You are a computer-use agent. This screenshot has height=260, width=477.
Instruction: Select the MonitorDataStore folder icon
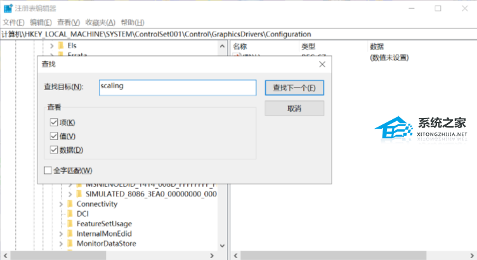tap(70, 244)
